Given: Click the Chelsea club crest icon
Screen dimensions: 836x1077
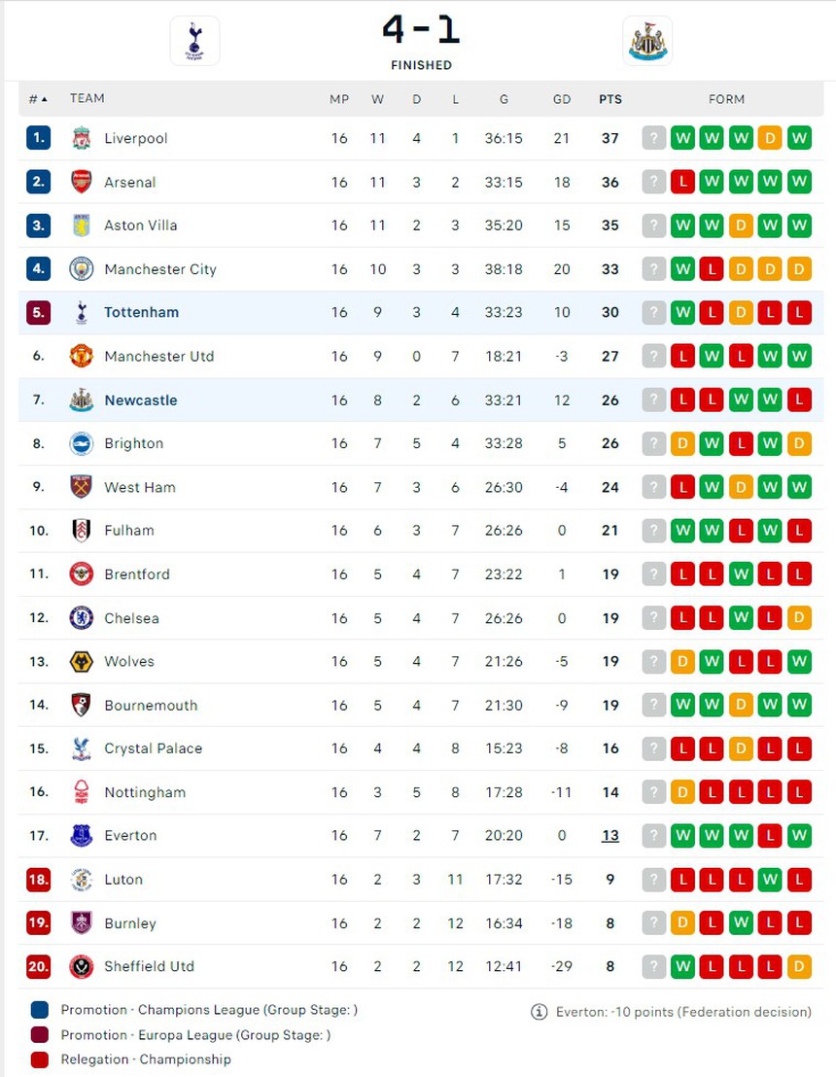Looking at the screenshot, I should click(82, 618).
